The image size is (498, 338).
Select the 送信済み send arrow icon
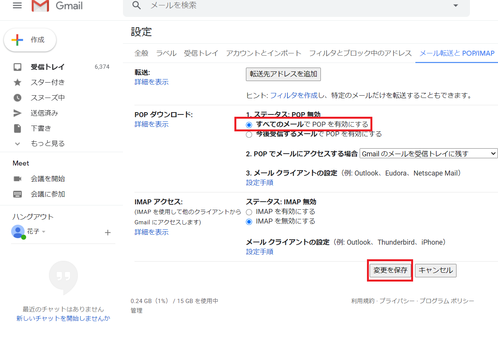tap(17, 113)
